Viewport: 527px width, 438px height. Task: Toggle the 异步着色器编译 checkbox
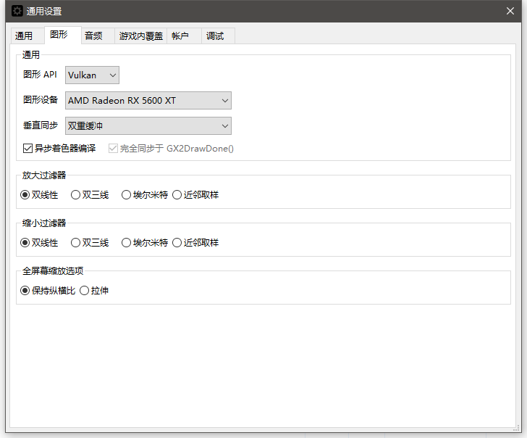coord(28,148)
